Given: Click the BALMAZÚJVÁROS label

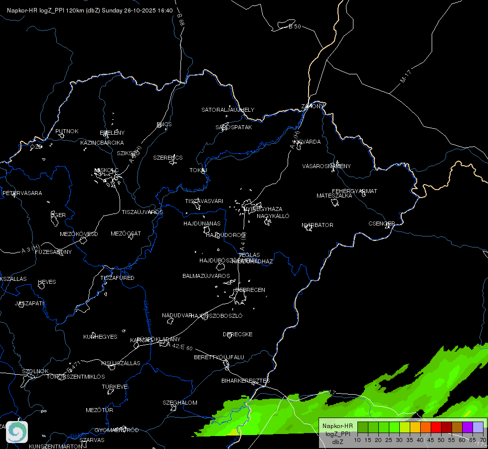Looking at the screenshot, I should 206,276.
